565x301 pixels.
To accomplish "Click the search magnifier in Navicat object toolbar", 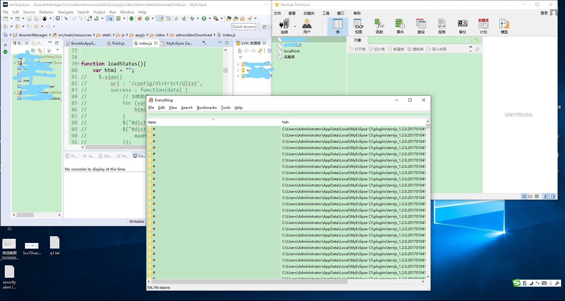I will point(477,49).
